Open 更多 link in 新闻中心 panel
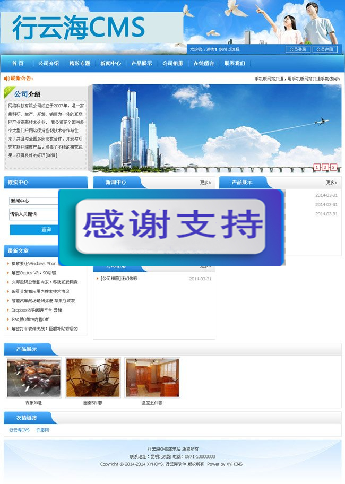Image resolution: width=345 pixels, height=484 pixels. point(205,183)
